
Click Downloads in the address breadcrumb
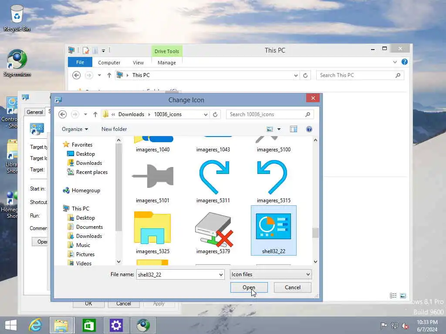(131, 114)
